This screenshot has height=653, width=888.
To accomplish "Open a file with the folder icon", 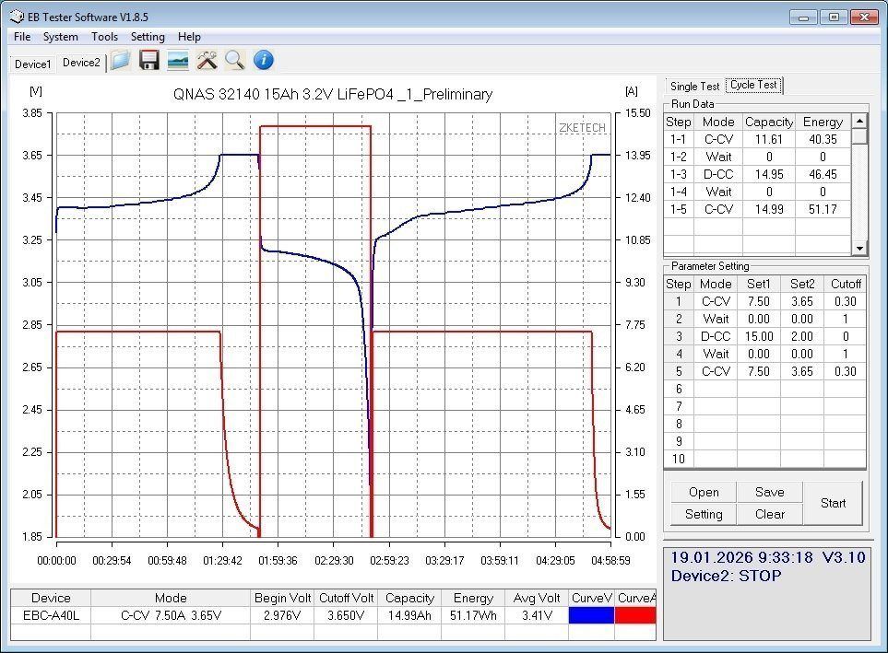I will 119,61.
